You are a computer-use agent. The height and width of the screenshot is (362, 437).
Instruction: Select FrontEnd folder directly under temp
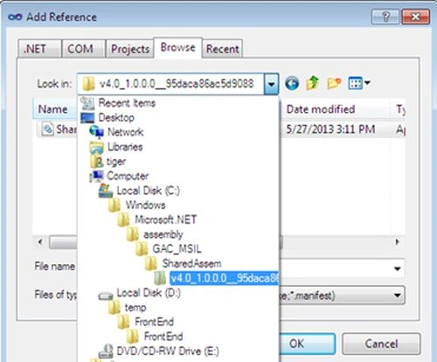154,322
